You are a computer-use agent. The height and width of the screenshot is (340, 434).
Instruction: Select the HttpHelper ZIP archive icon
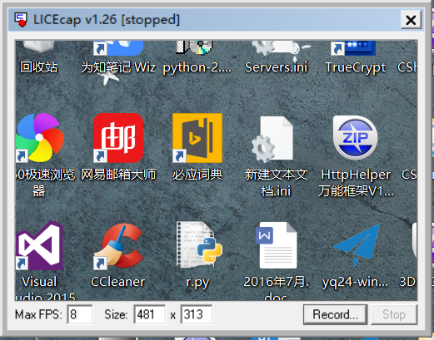pos(356,138)
